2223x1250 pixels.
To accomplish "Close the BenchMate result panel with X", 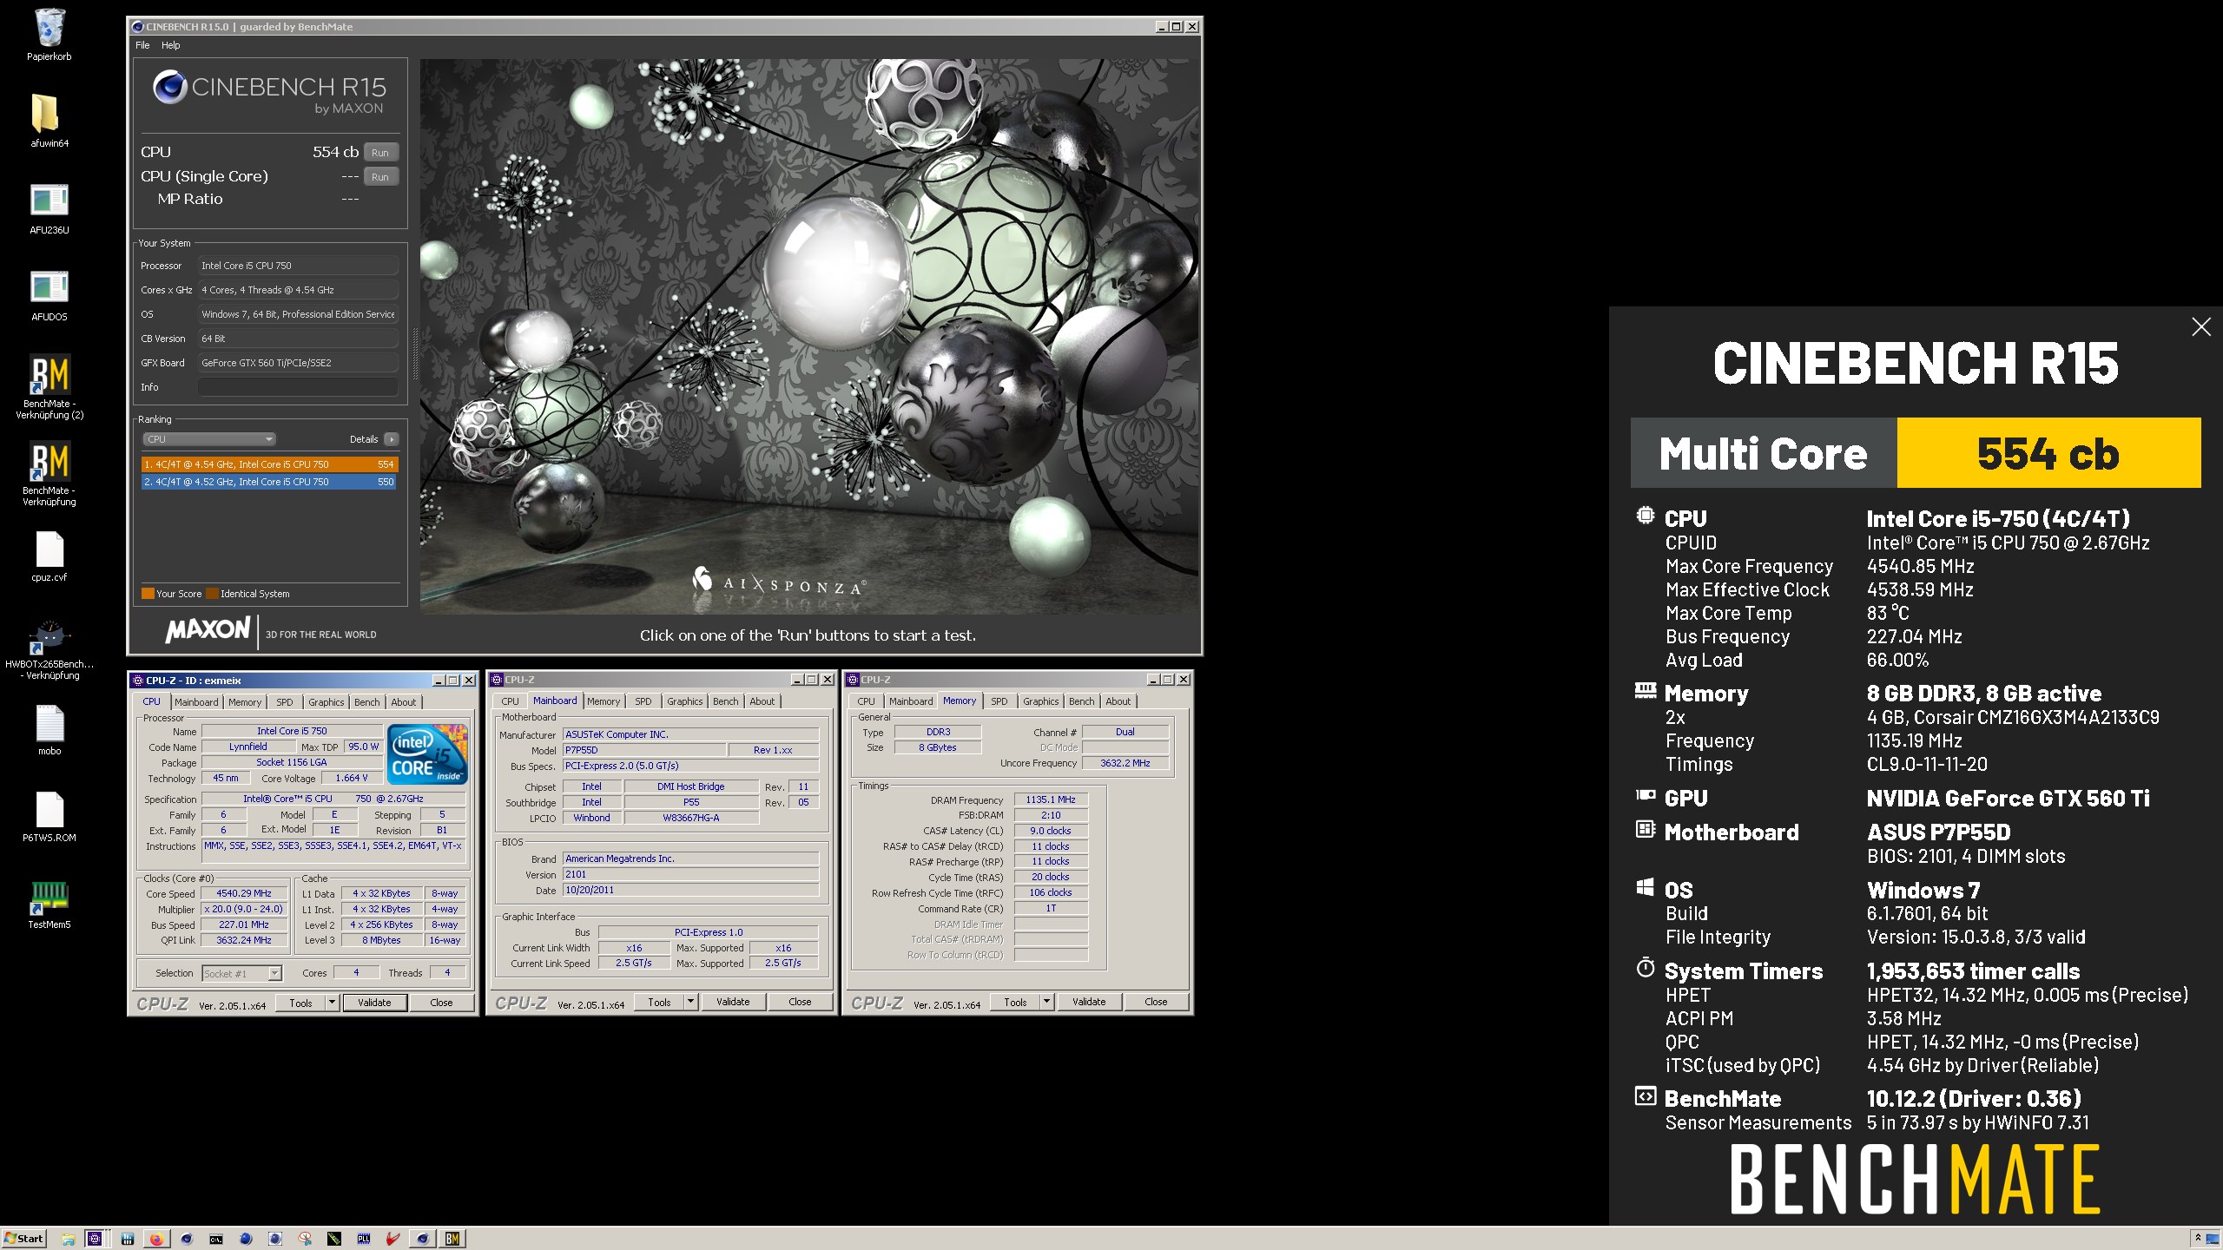I will tap(2200, 327).
